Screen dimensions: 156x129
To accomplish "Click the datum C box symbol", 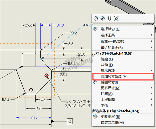I will coord(70,121).
